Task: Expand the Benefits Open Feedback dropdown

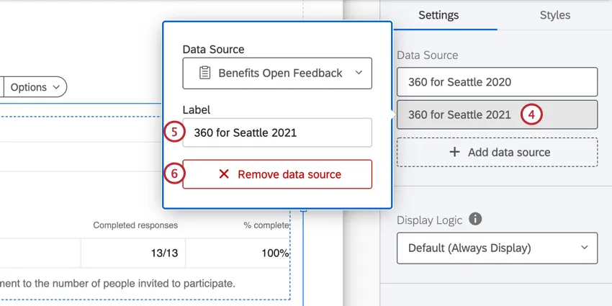Action: point(277,73)
